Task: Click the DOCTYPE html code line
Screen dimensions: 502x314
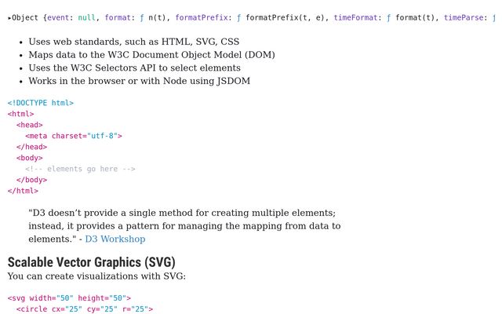Action: click(41, 103)
